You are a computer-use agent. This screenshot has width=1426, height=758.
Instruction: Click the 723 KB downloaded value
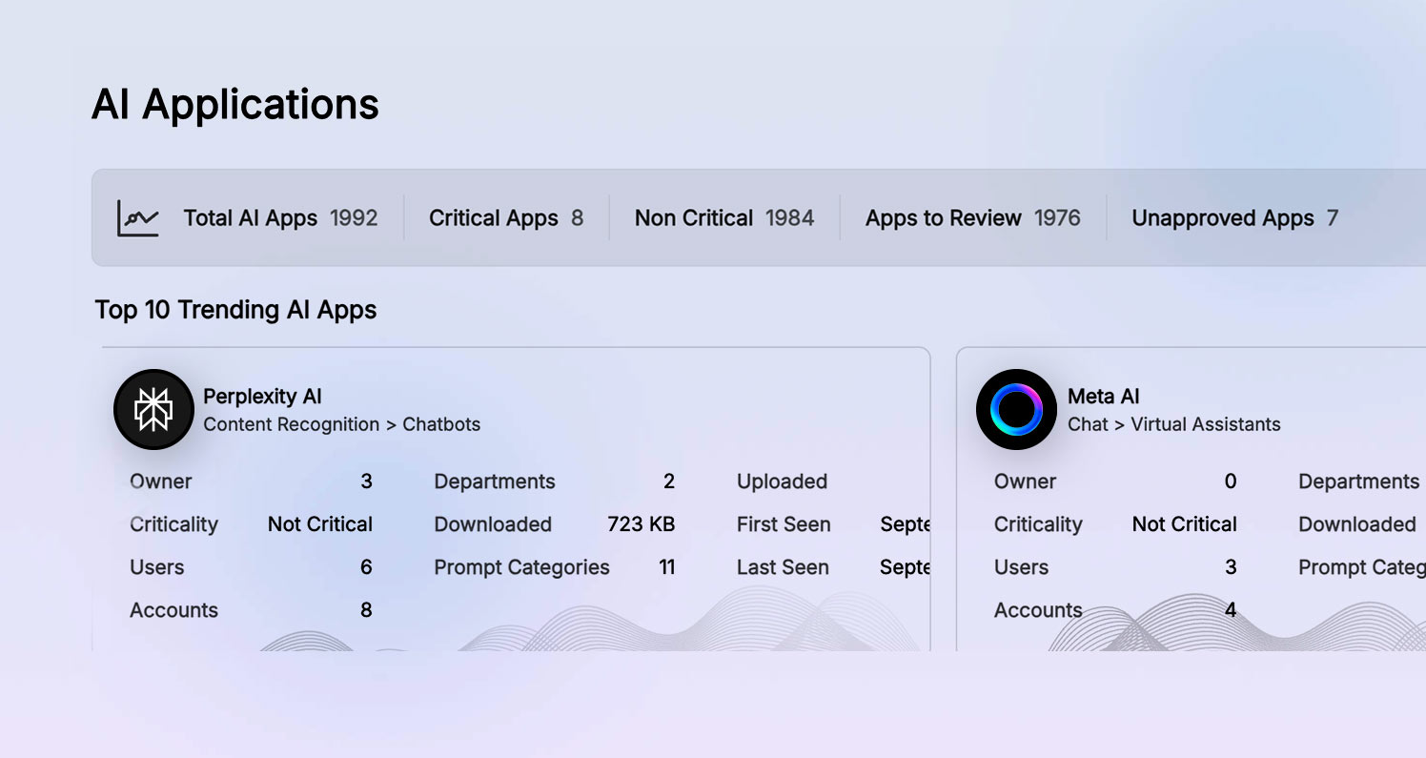pyautogui.click(x=642, y=524)
